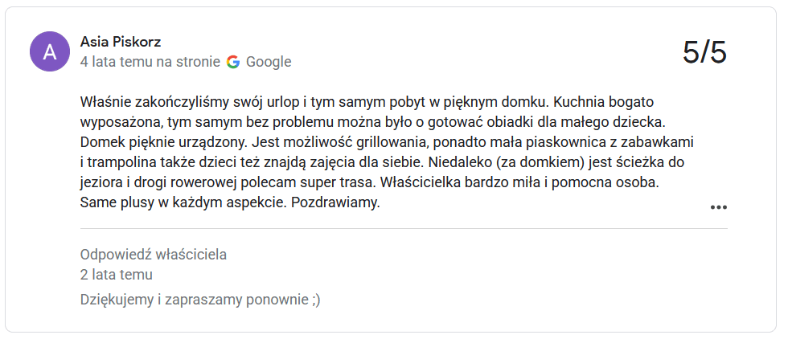
Task: Open reviewer name Asia Piskorz
Action: (121, 42)
